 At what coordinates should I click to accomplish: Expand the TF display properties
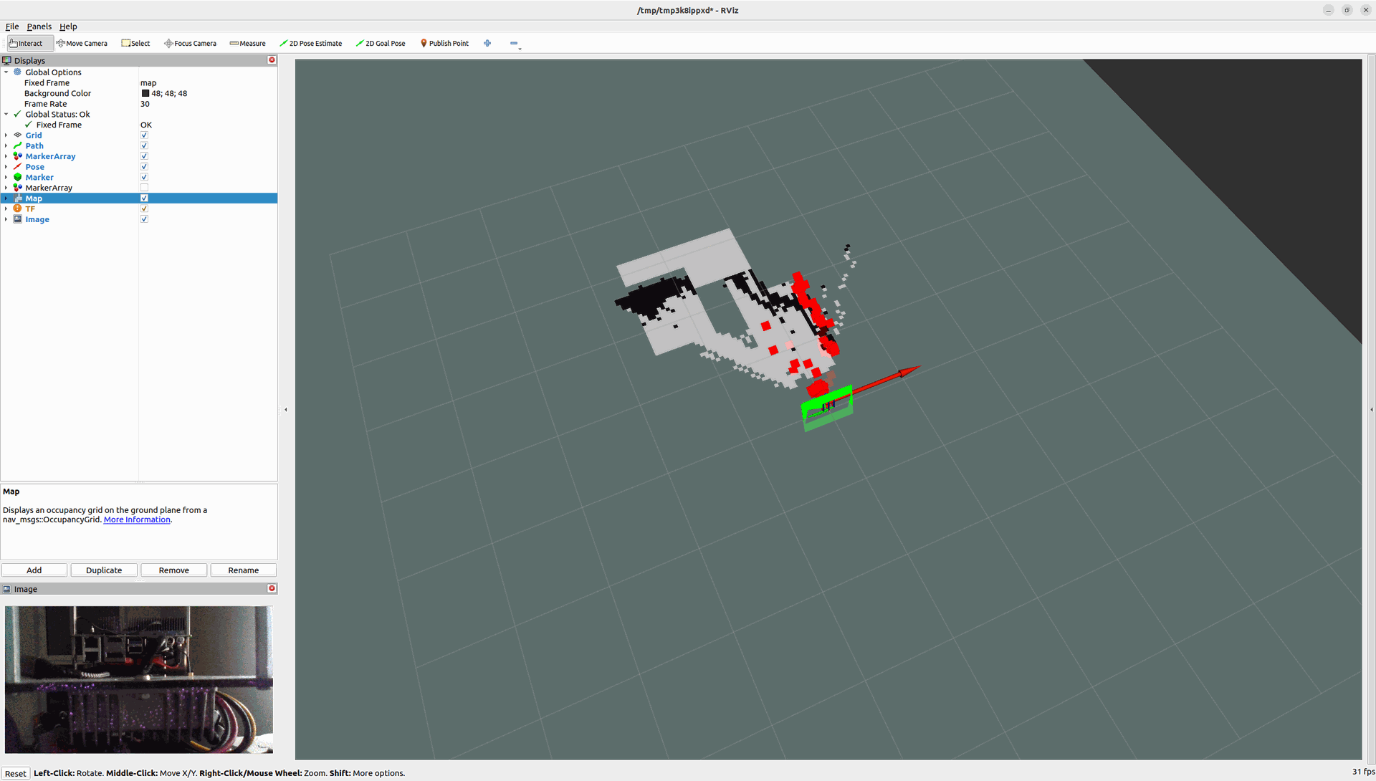click(6, 209)
